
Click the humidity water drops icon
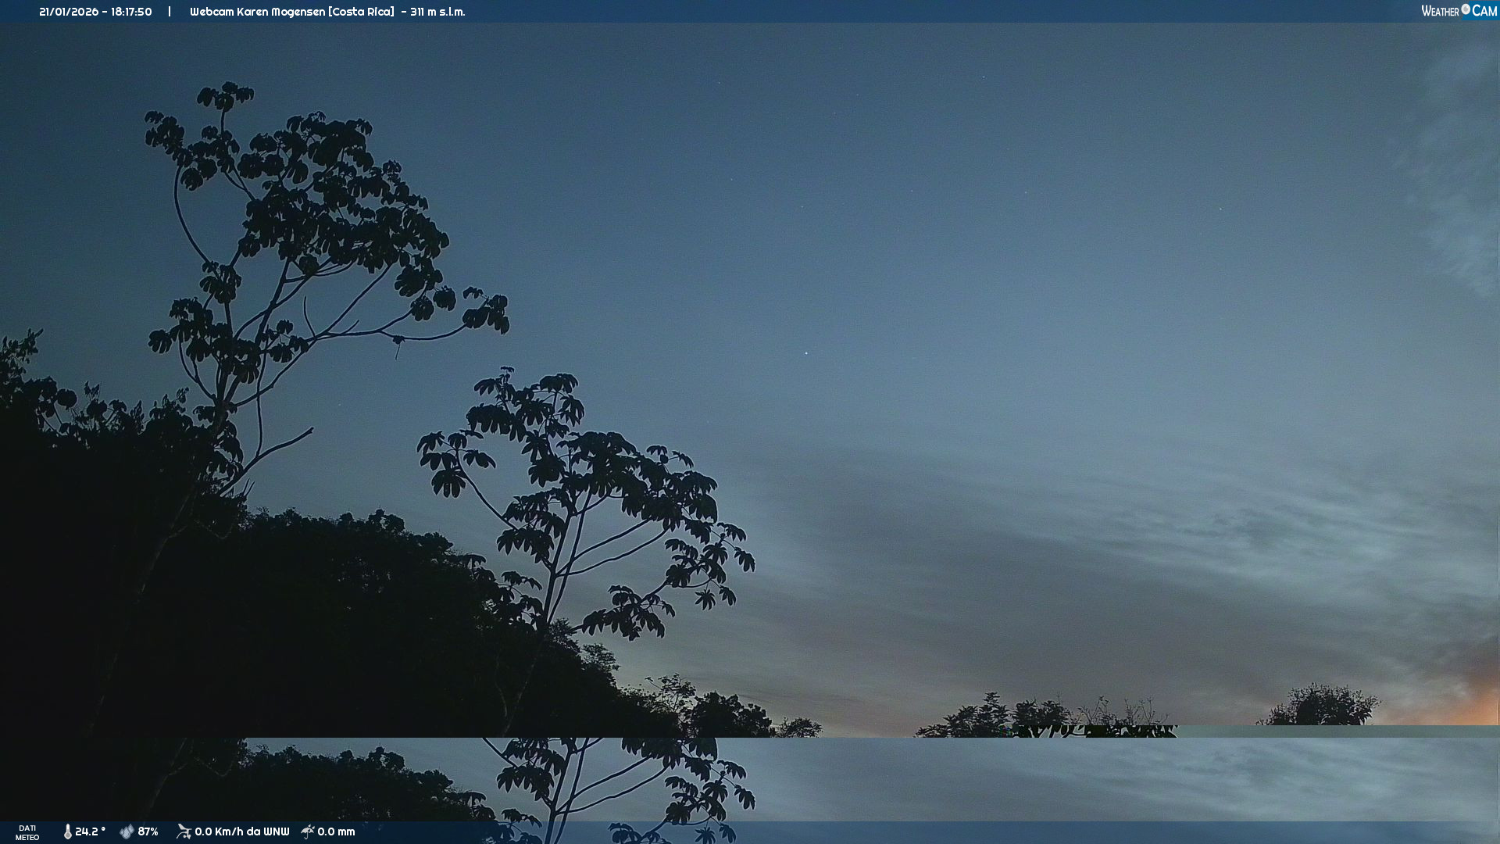127,832
